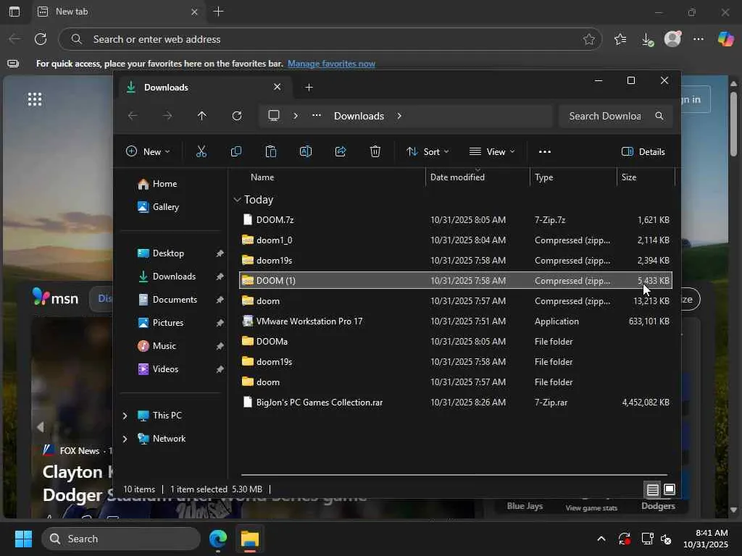Expand the chevron after Downloads in address bar
The image size is (742, 556).
pos(399,116)
